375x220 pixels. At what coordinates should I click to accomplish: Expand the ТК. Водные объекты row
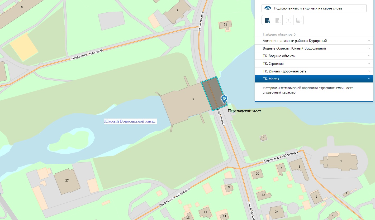point(314,56)
